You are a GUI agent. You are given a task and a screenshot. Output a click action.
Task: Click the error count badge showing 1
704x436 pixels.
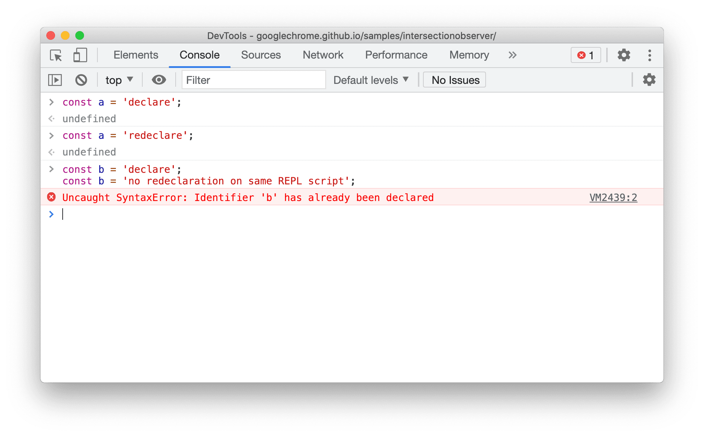coord(586,55)
